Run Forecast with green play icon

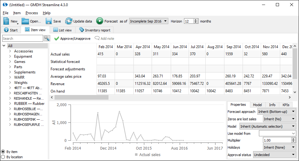point(100,21)
